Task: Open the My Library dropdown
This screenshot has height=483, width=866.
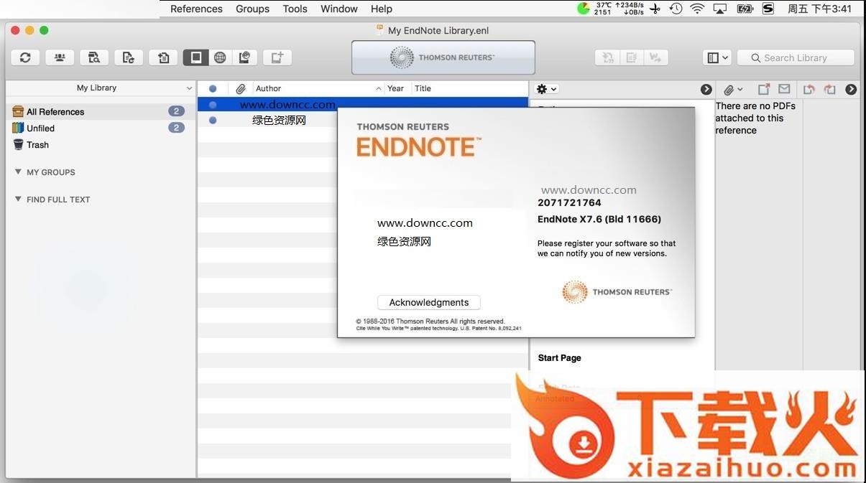Action: point(101,88)
